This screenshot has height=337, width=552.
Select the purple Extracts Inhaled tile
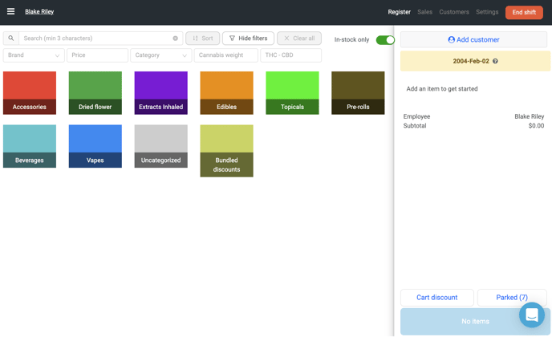(161, 93)
